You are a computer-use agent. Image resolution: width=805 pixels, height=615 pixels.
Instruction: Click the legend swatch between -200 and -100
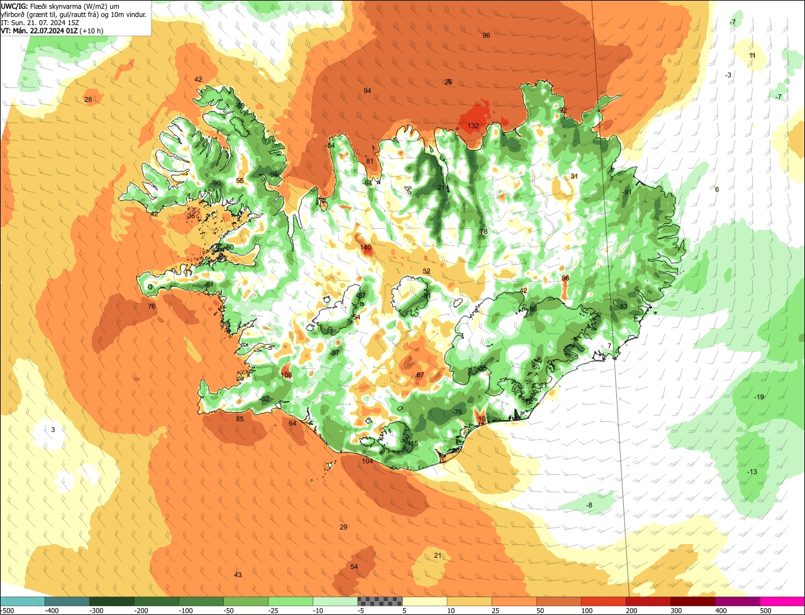coord(157,601)
